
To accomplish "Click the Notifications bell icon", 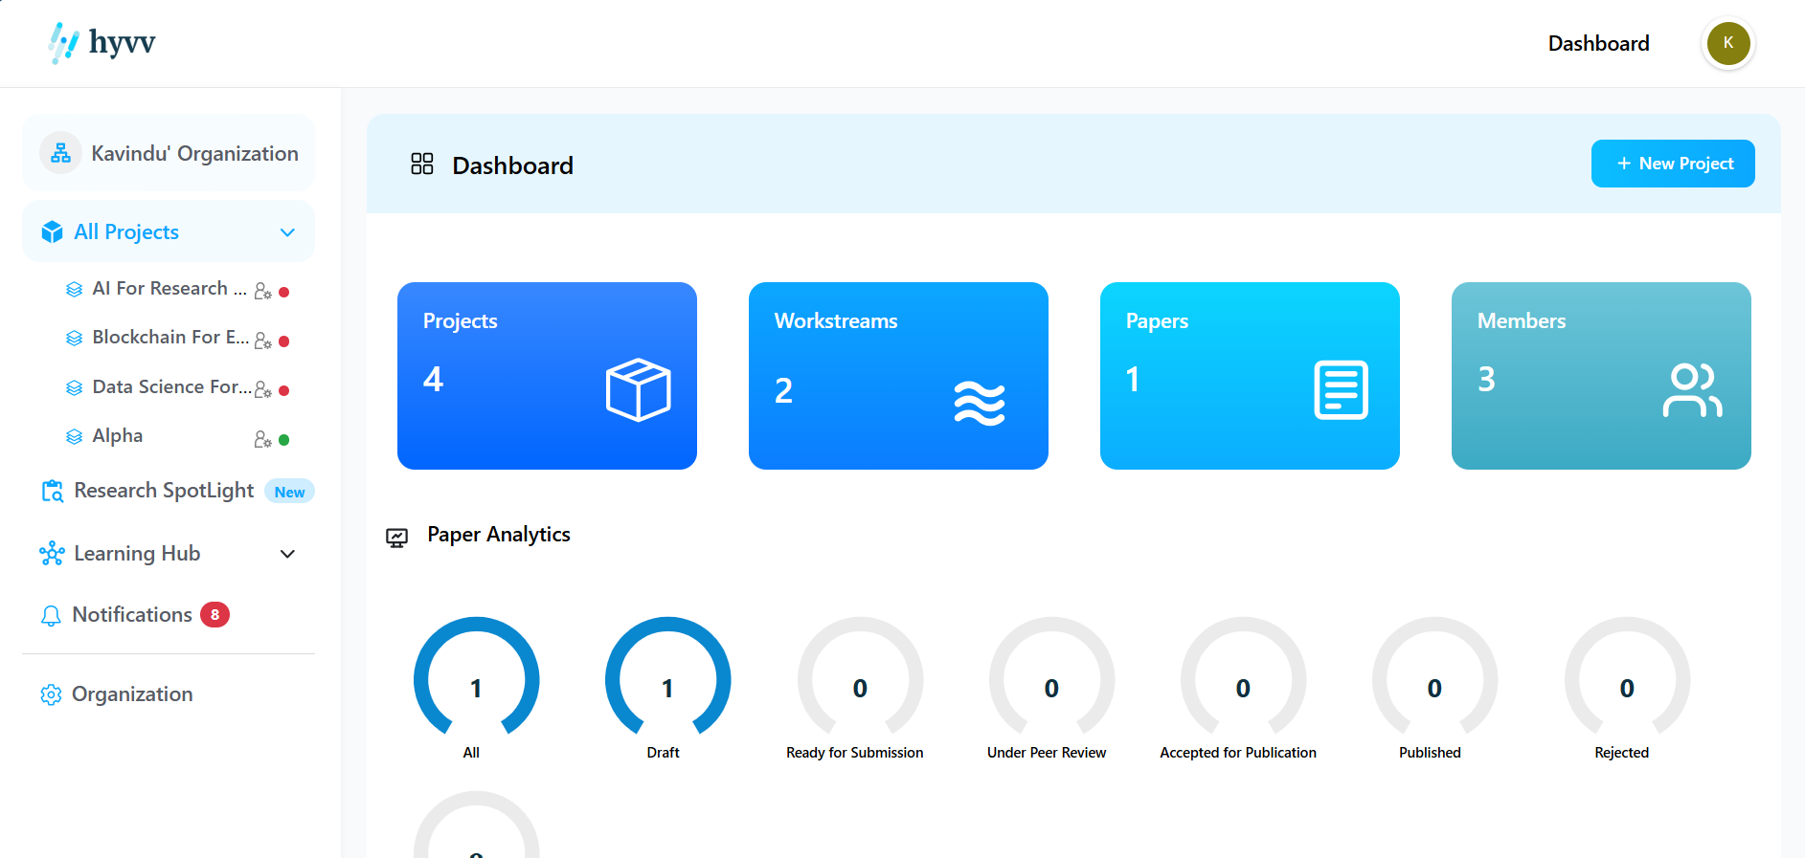I will pos(51,616).
